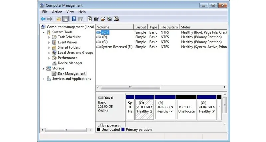
Task: Open the Action menu
Action: [x=57, y=12]
